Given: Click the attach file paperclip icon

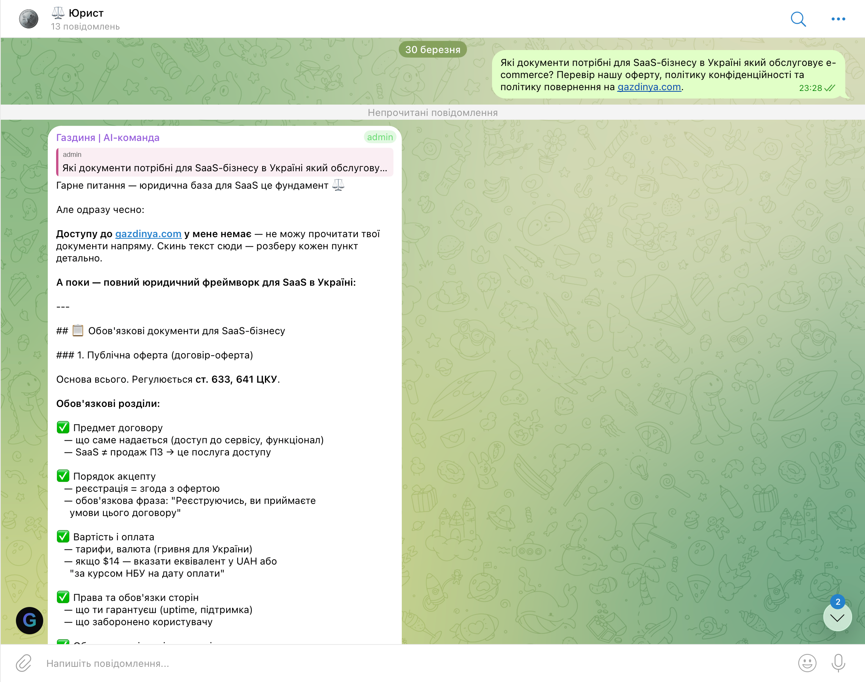Looking at the screenshot, I should (24, 663).
